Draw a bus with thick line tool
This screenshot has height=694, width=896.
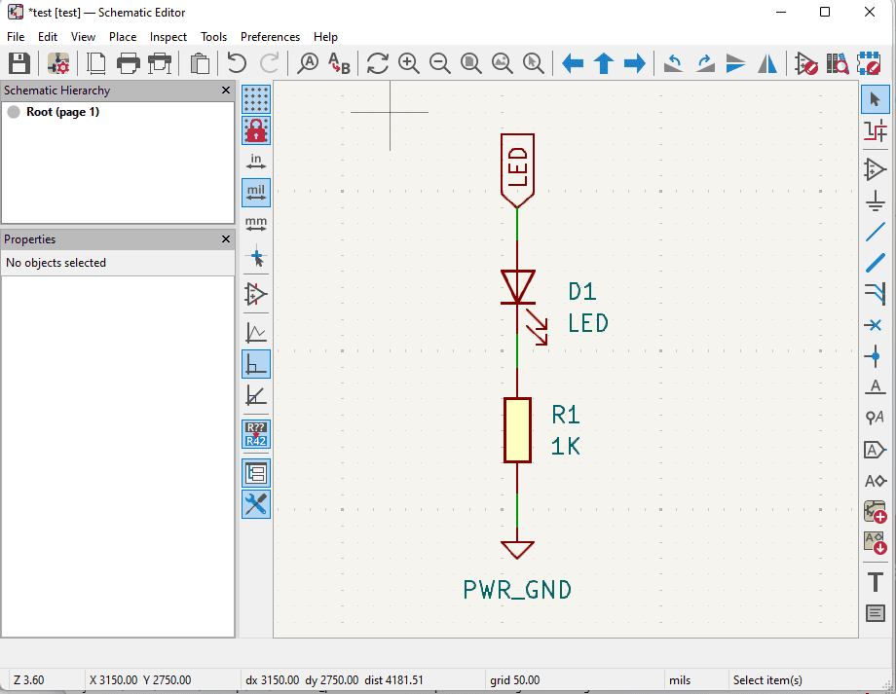pyautogui.click(x=876, y=263)
